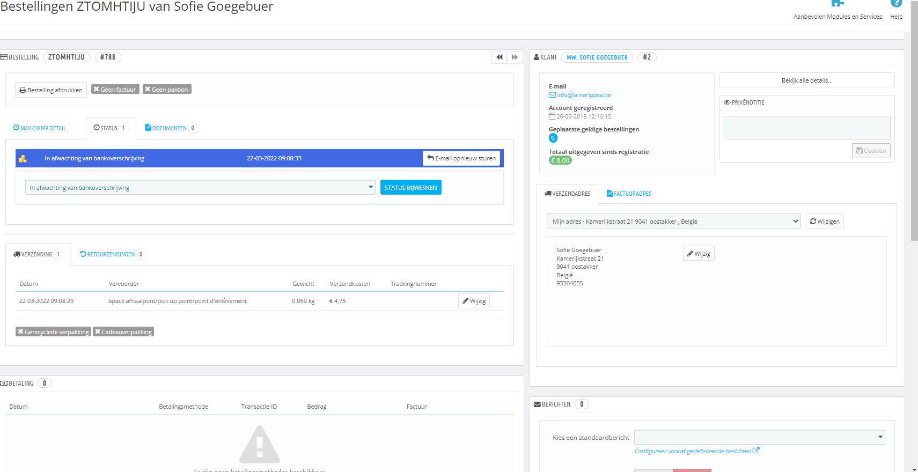Click the Gerecyclede verpakking badge
Viewport: 918px width, 472px height.
point(53,332)
